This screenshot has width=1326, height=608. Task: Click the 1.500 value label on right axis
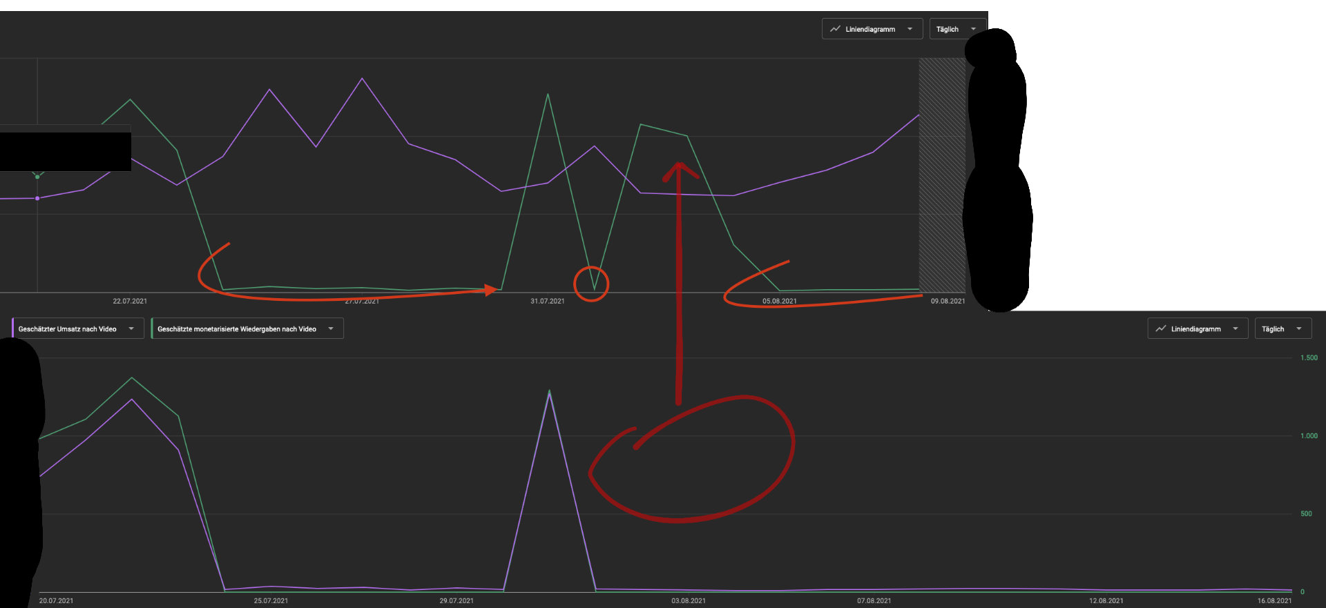(x=1308, y=357)
